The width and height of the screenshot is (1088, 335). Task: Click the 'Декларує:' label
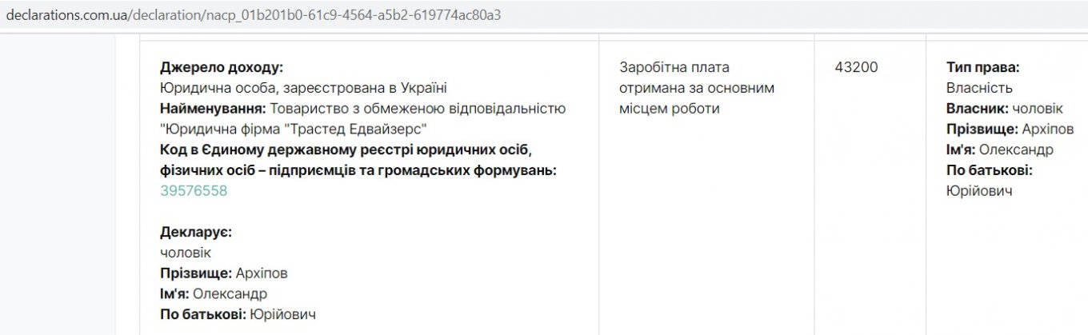coord(196,233)
